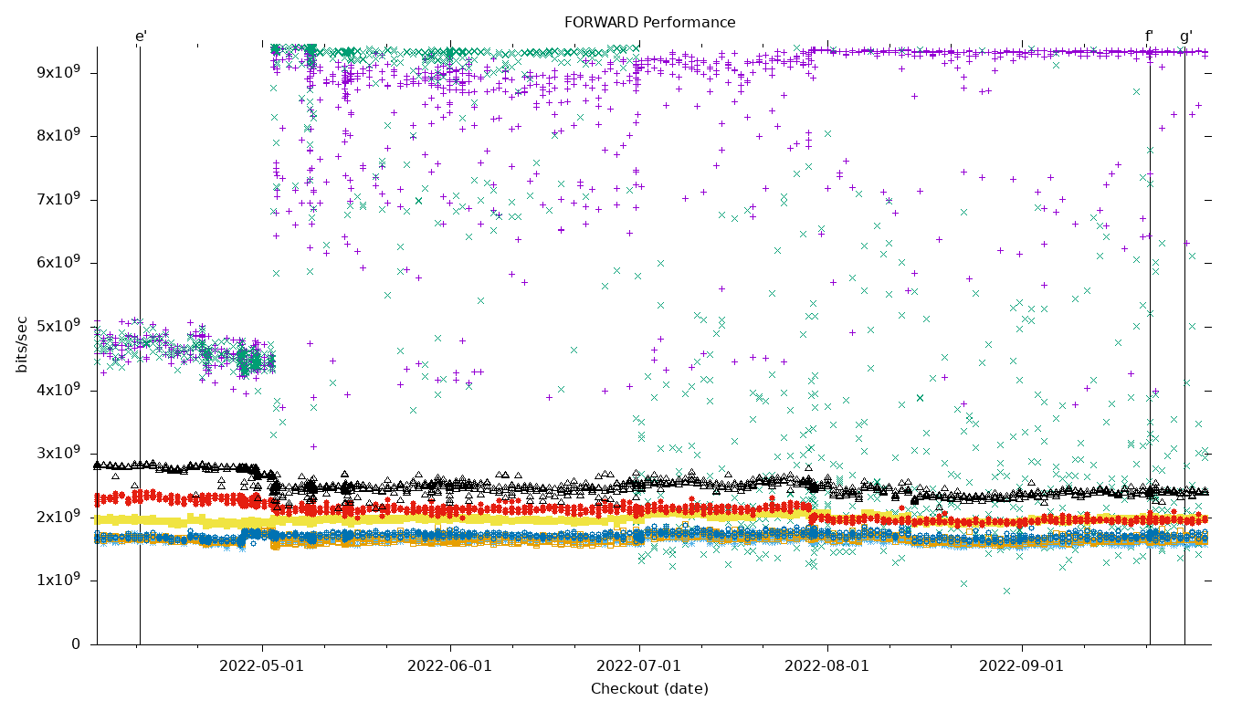1242x701 pixels.
Task: Click the y-axis tick '0'
Action: (x=77, y=644)
